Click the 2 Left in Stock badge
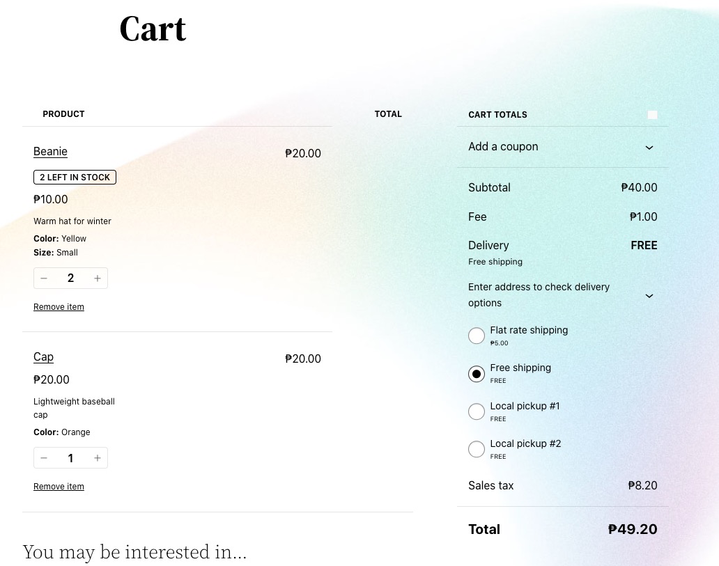 [x=75, y=178]
